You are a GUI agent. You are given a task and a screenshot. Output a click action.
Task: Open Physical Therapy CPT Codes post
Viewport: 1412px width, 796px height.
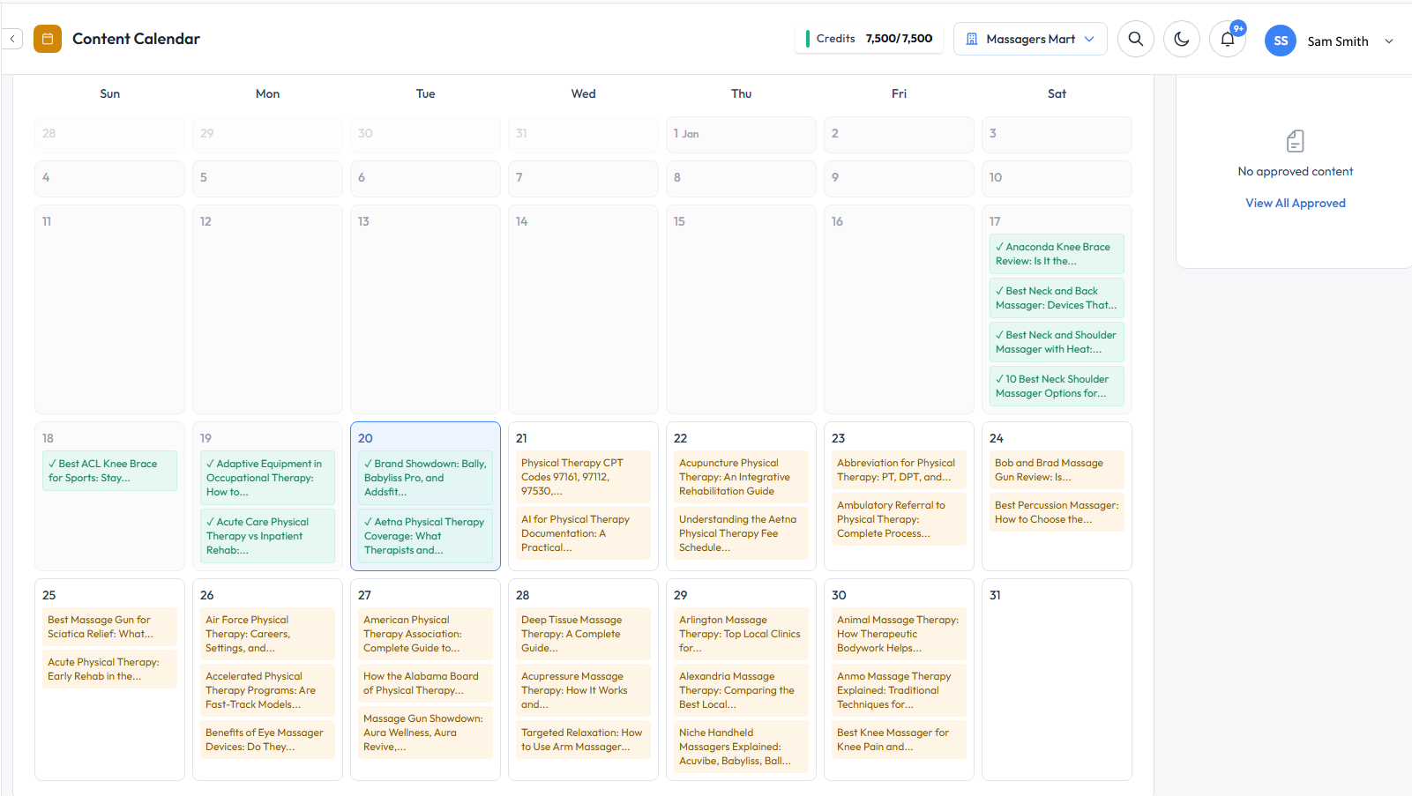[583, 477]
